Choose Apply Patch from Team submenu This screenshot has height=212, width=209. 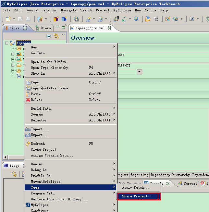click(139, 188)
